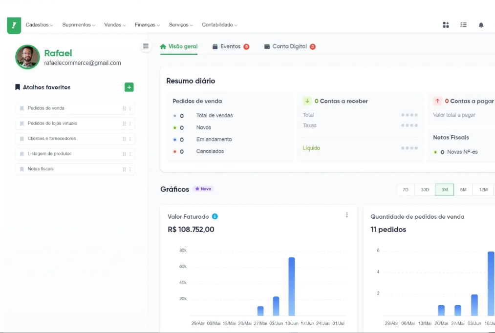Toggle sidebar with hamburger menu icon
The image size is (495, 333).
146,46
